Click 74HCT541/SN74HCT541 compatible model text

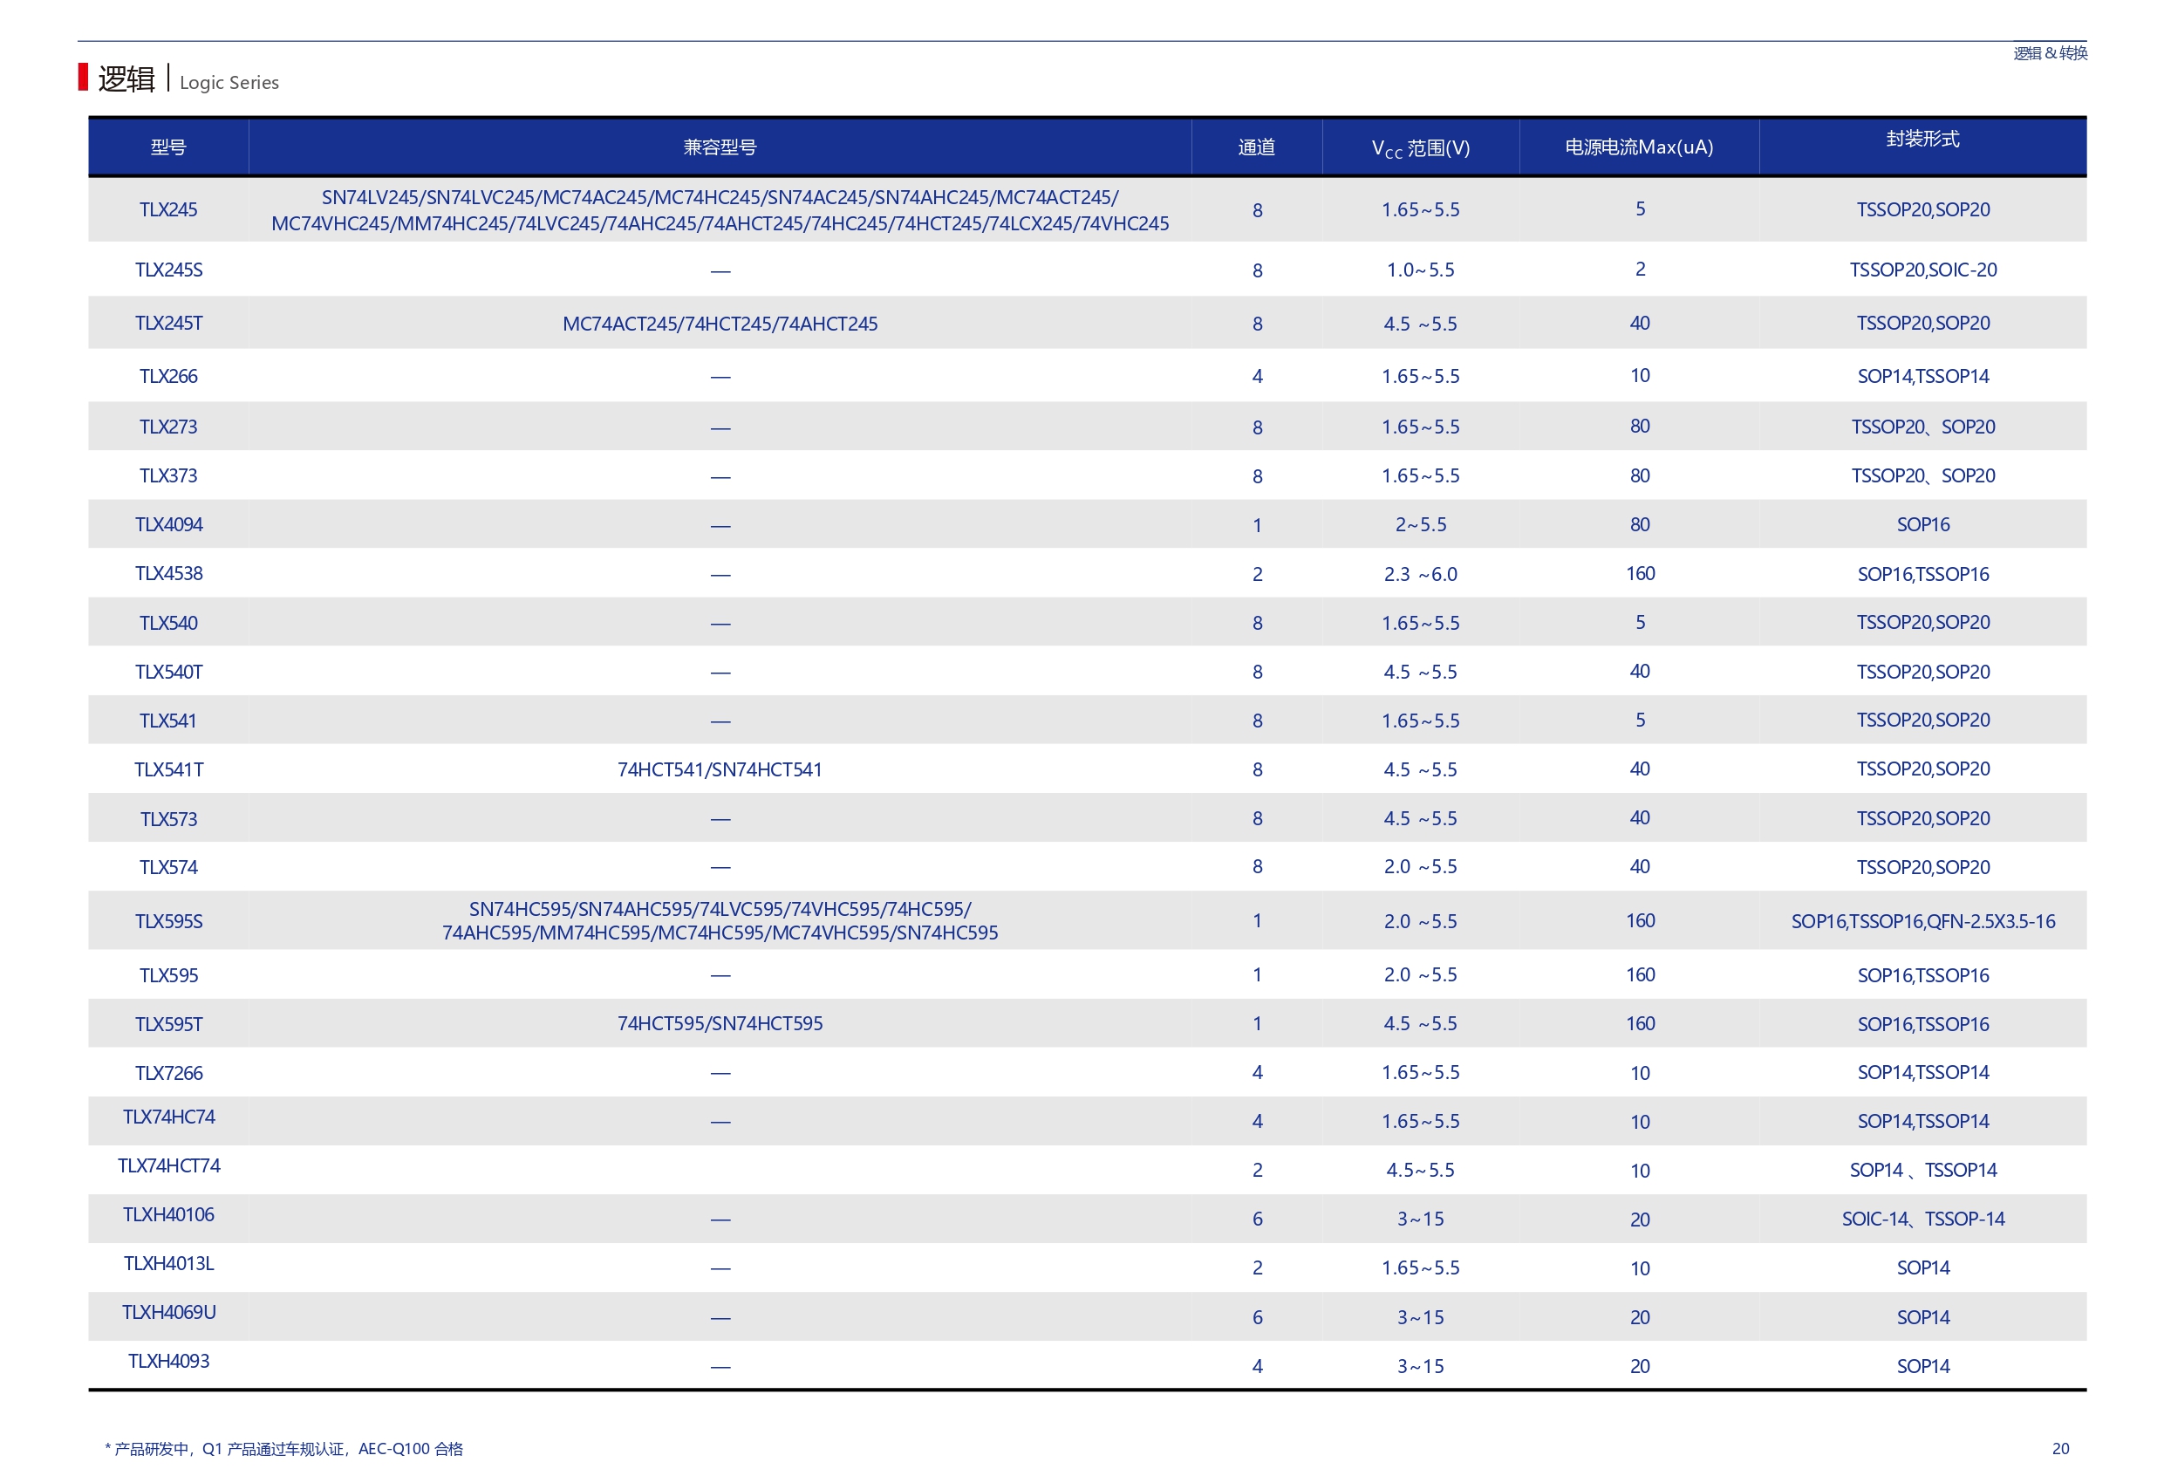(x=720, y=769)
